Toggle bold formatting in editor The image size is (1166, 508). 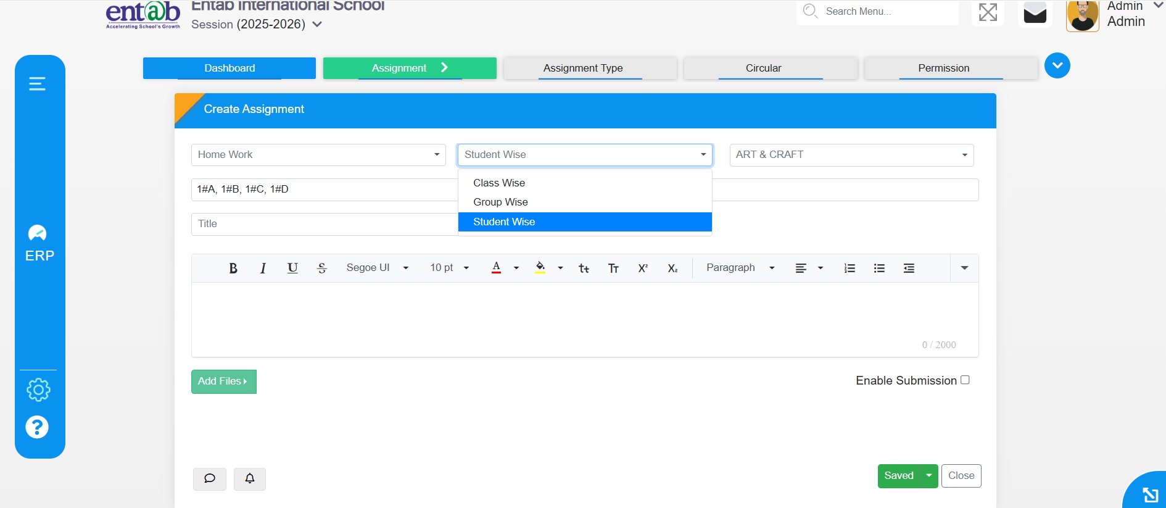[233, 268]
